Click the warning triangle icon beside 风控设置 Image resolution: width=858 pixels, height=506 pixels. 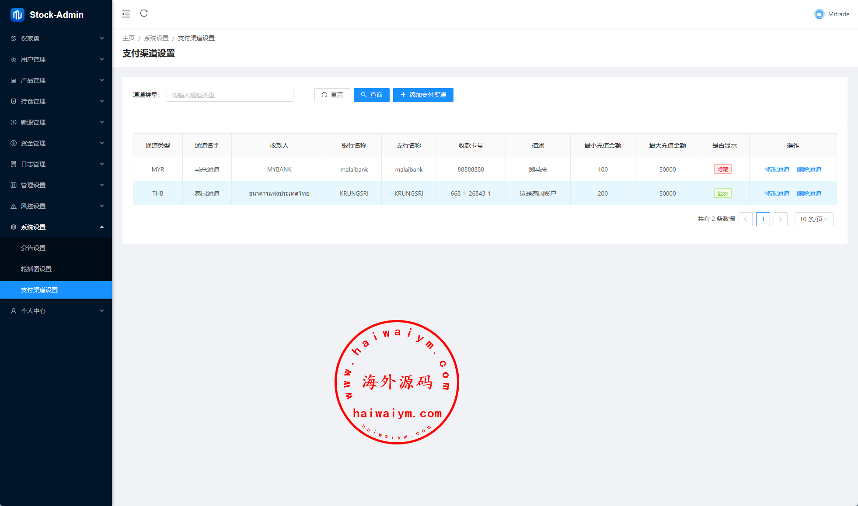pyautogui.click(x=14, y=206)
